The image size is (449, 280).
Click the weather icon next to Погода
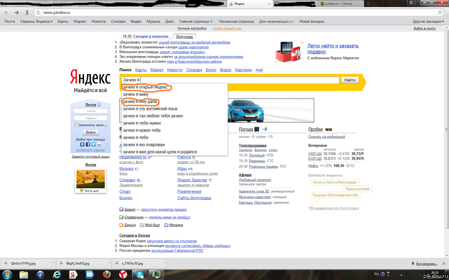256,129
